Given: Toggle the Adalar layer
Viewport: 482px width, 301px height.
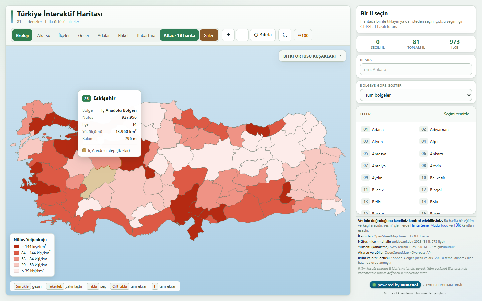Looking at the screenshot, I should [x=104, y=35].
